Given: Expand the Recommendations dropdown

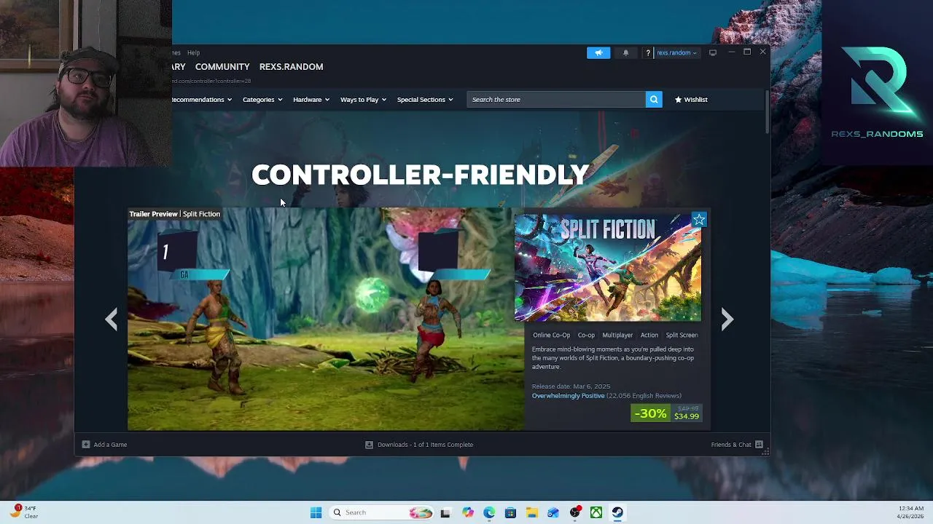Looking at the screenshot, I should click(x=202, y=100).
